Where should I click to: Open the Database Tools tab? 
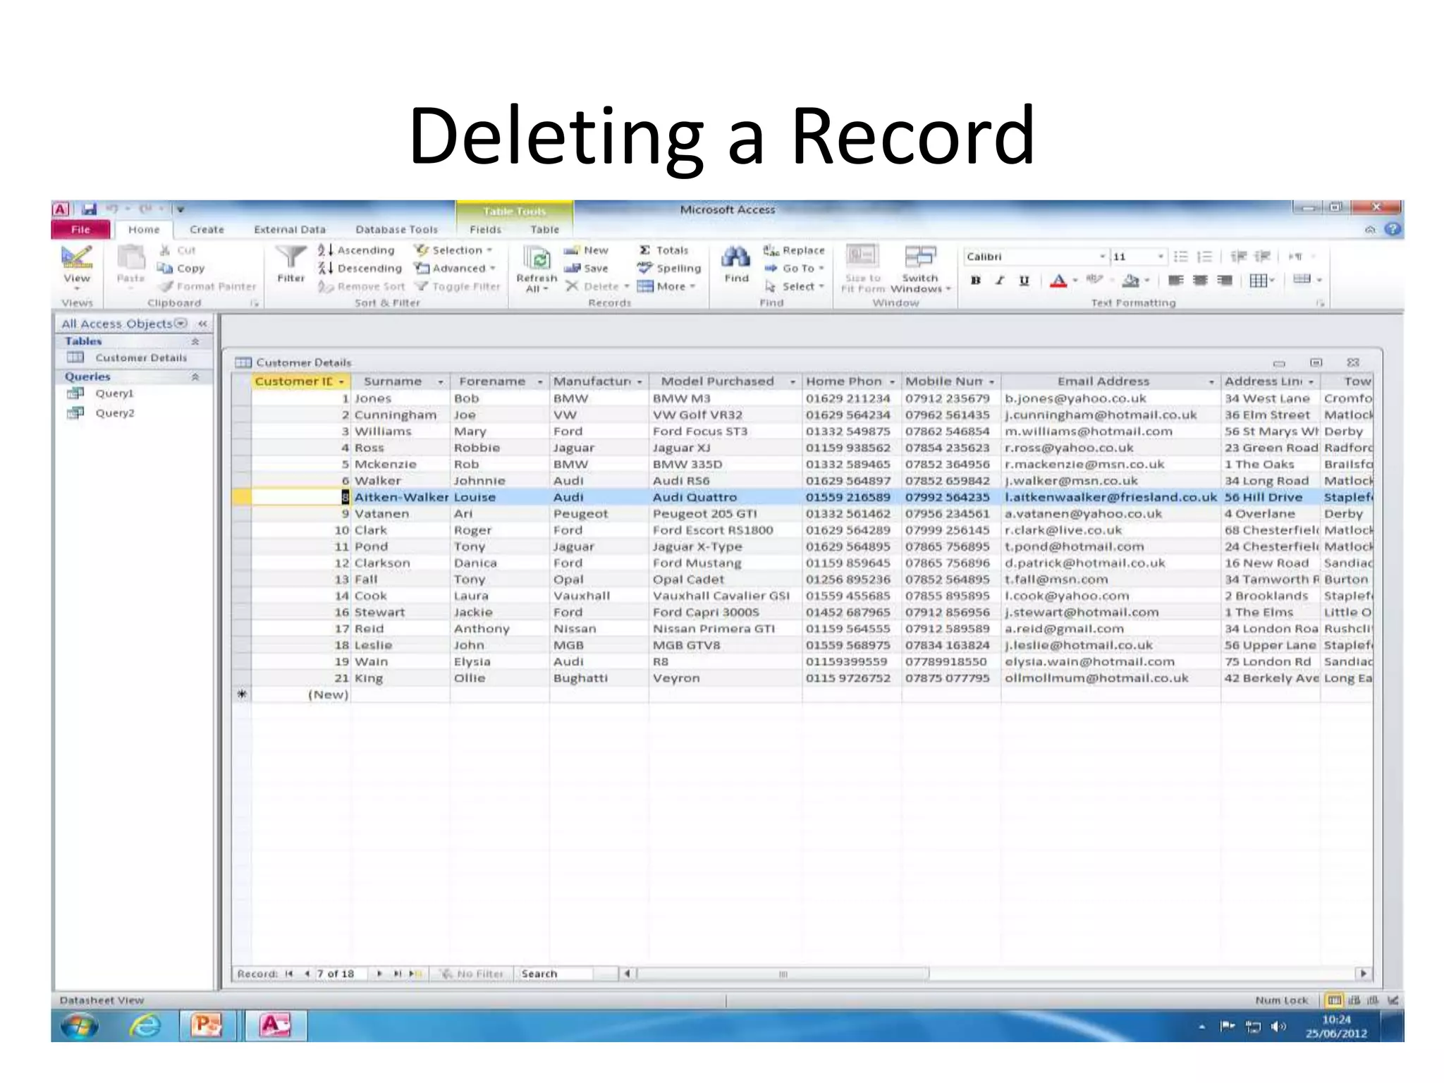(396, 229)
